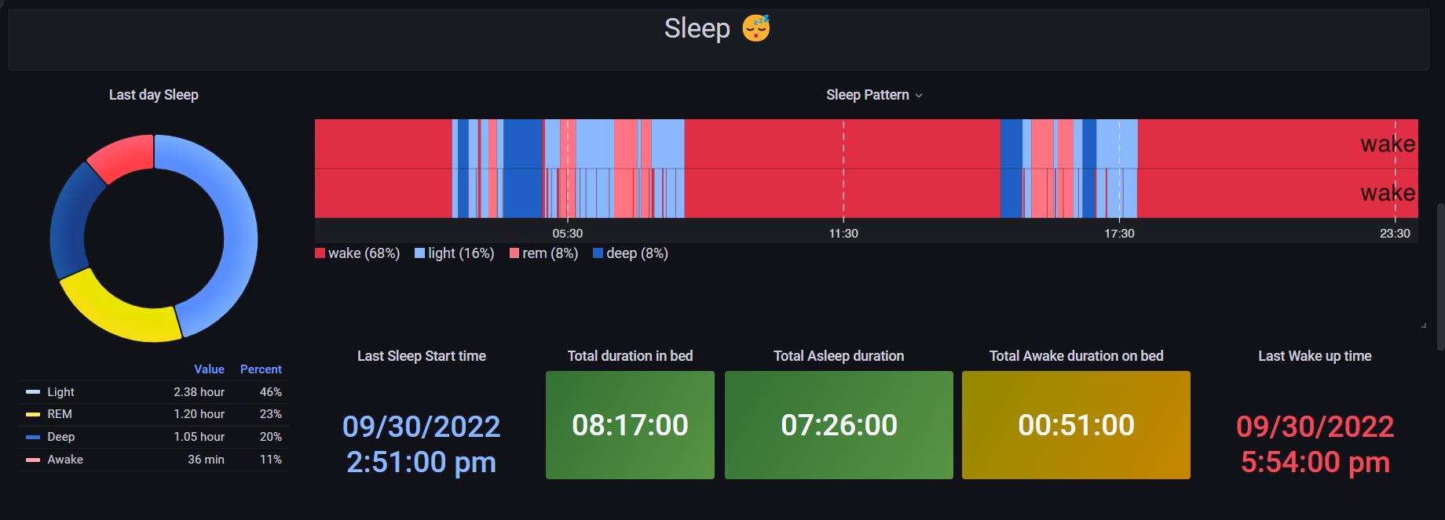Click the Light series color marker in the table
1445x520 pixels.
click(x=33, y=392)
